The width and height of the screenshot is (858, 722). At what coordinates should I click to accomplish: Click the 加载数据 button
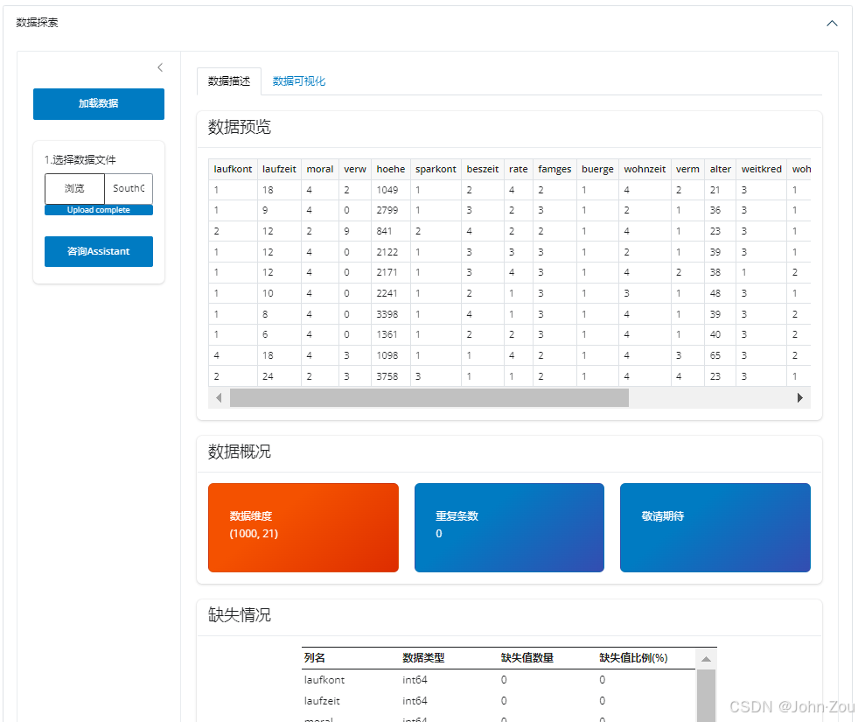coord(99,103)
